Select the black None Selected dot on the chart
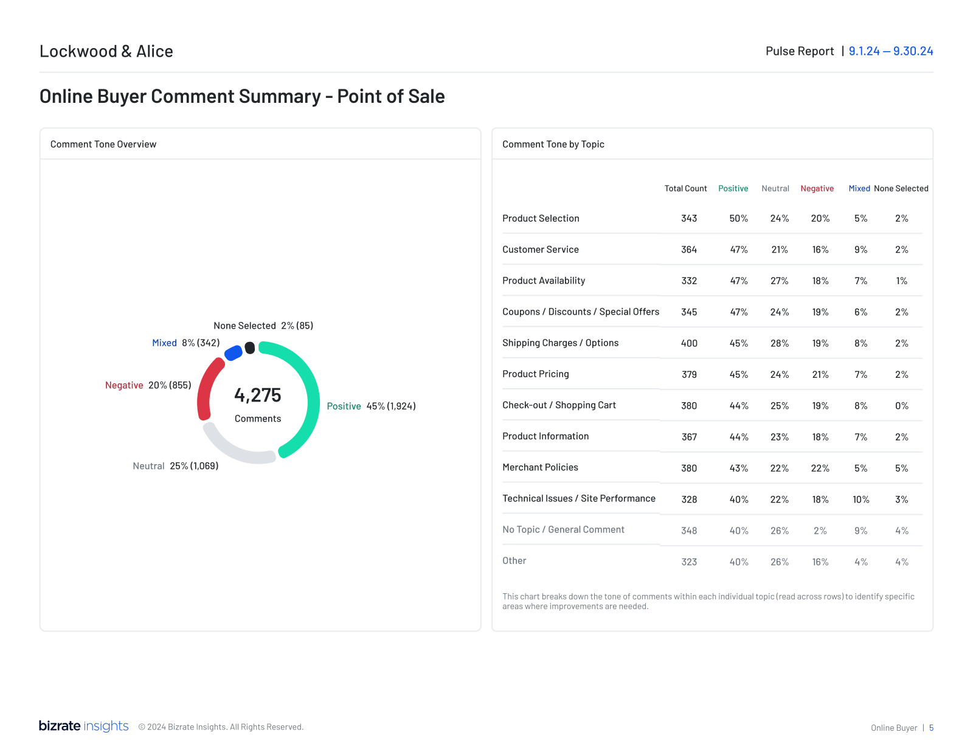973x752 pixels. 250,347
